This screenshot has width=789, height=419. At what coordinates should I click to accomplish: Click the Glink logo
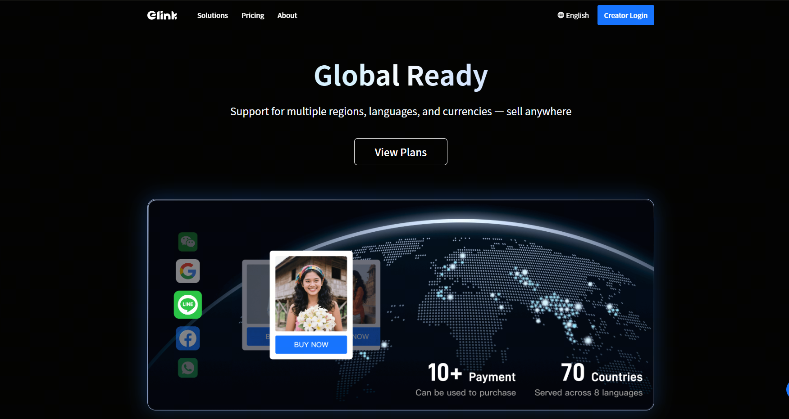click(162, 15)
